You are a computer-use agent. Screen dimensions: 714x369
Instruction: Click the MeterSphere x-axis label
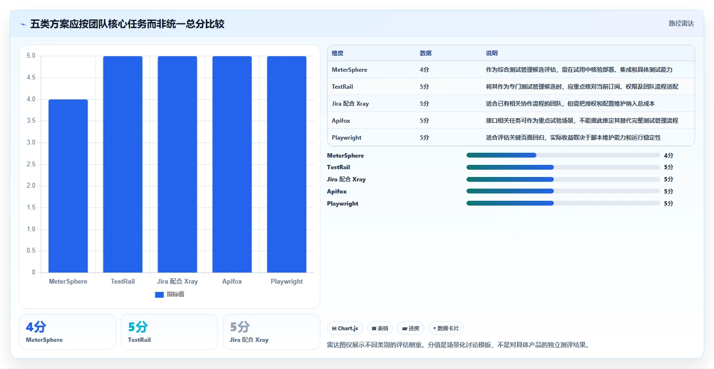pos(68,281)
